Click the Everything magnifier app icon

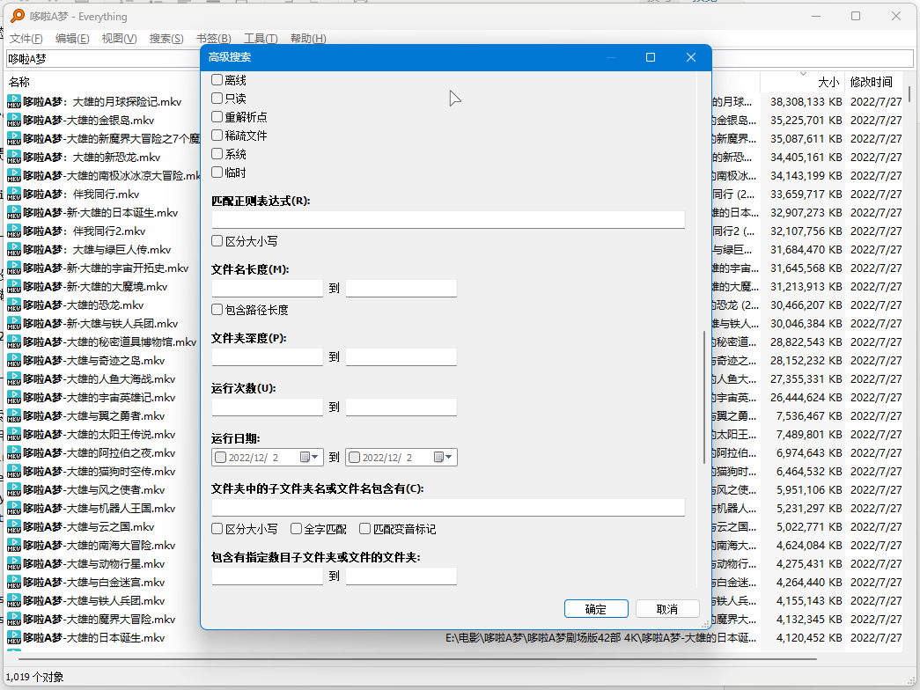pos(18,16)
